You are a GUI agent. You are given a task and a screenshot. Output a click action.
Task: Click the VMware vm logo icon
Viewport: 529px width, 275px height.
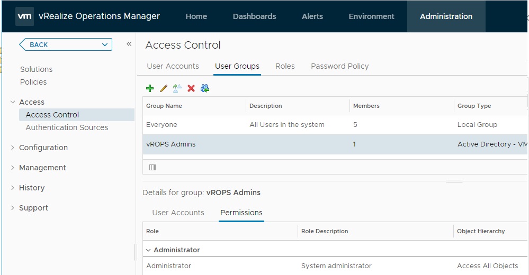tap(25, 16)
